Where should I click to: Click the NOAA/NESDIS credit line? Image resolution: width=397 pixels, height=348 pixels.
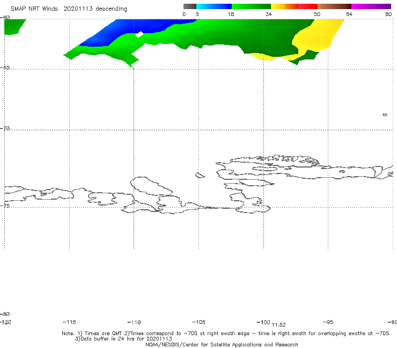coord(222,344)
